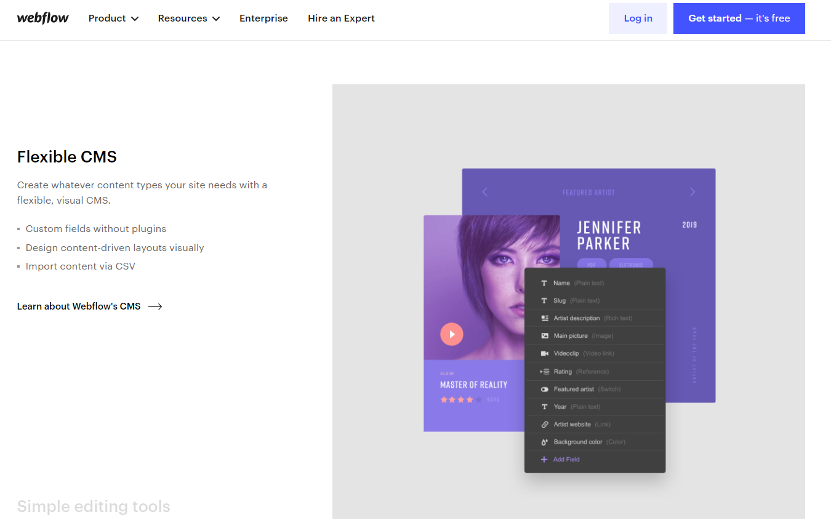831x520 pixels.
Task: Select the Featured artist field label
Action: (x=574, y=390)
